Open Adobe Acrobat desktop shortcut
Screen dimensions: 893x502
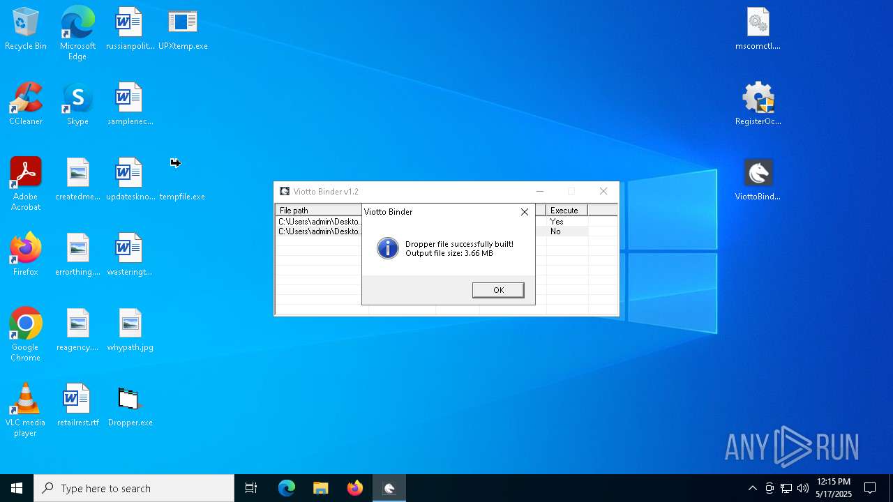pyautogui.click(x=26, y=184)
